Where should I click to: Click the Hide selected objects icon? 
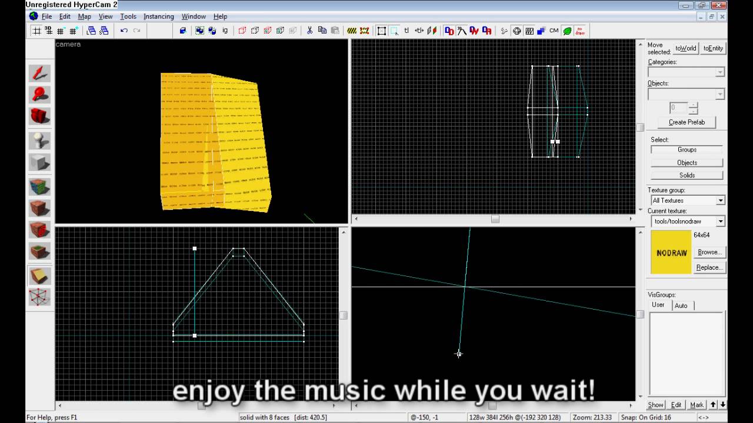(x=242, y=31)
